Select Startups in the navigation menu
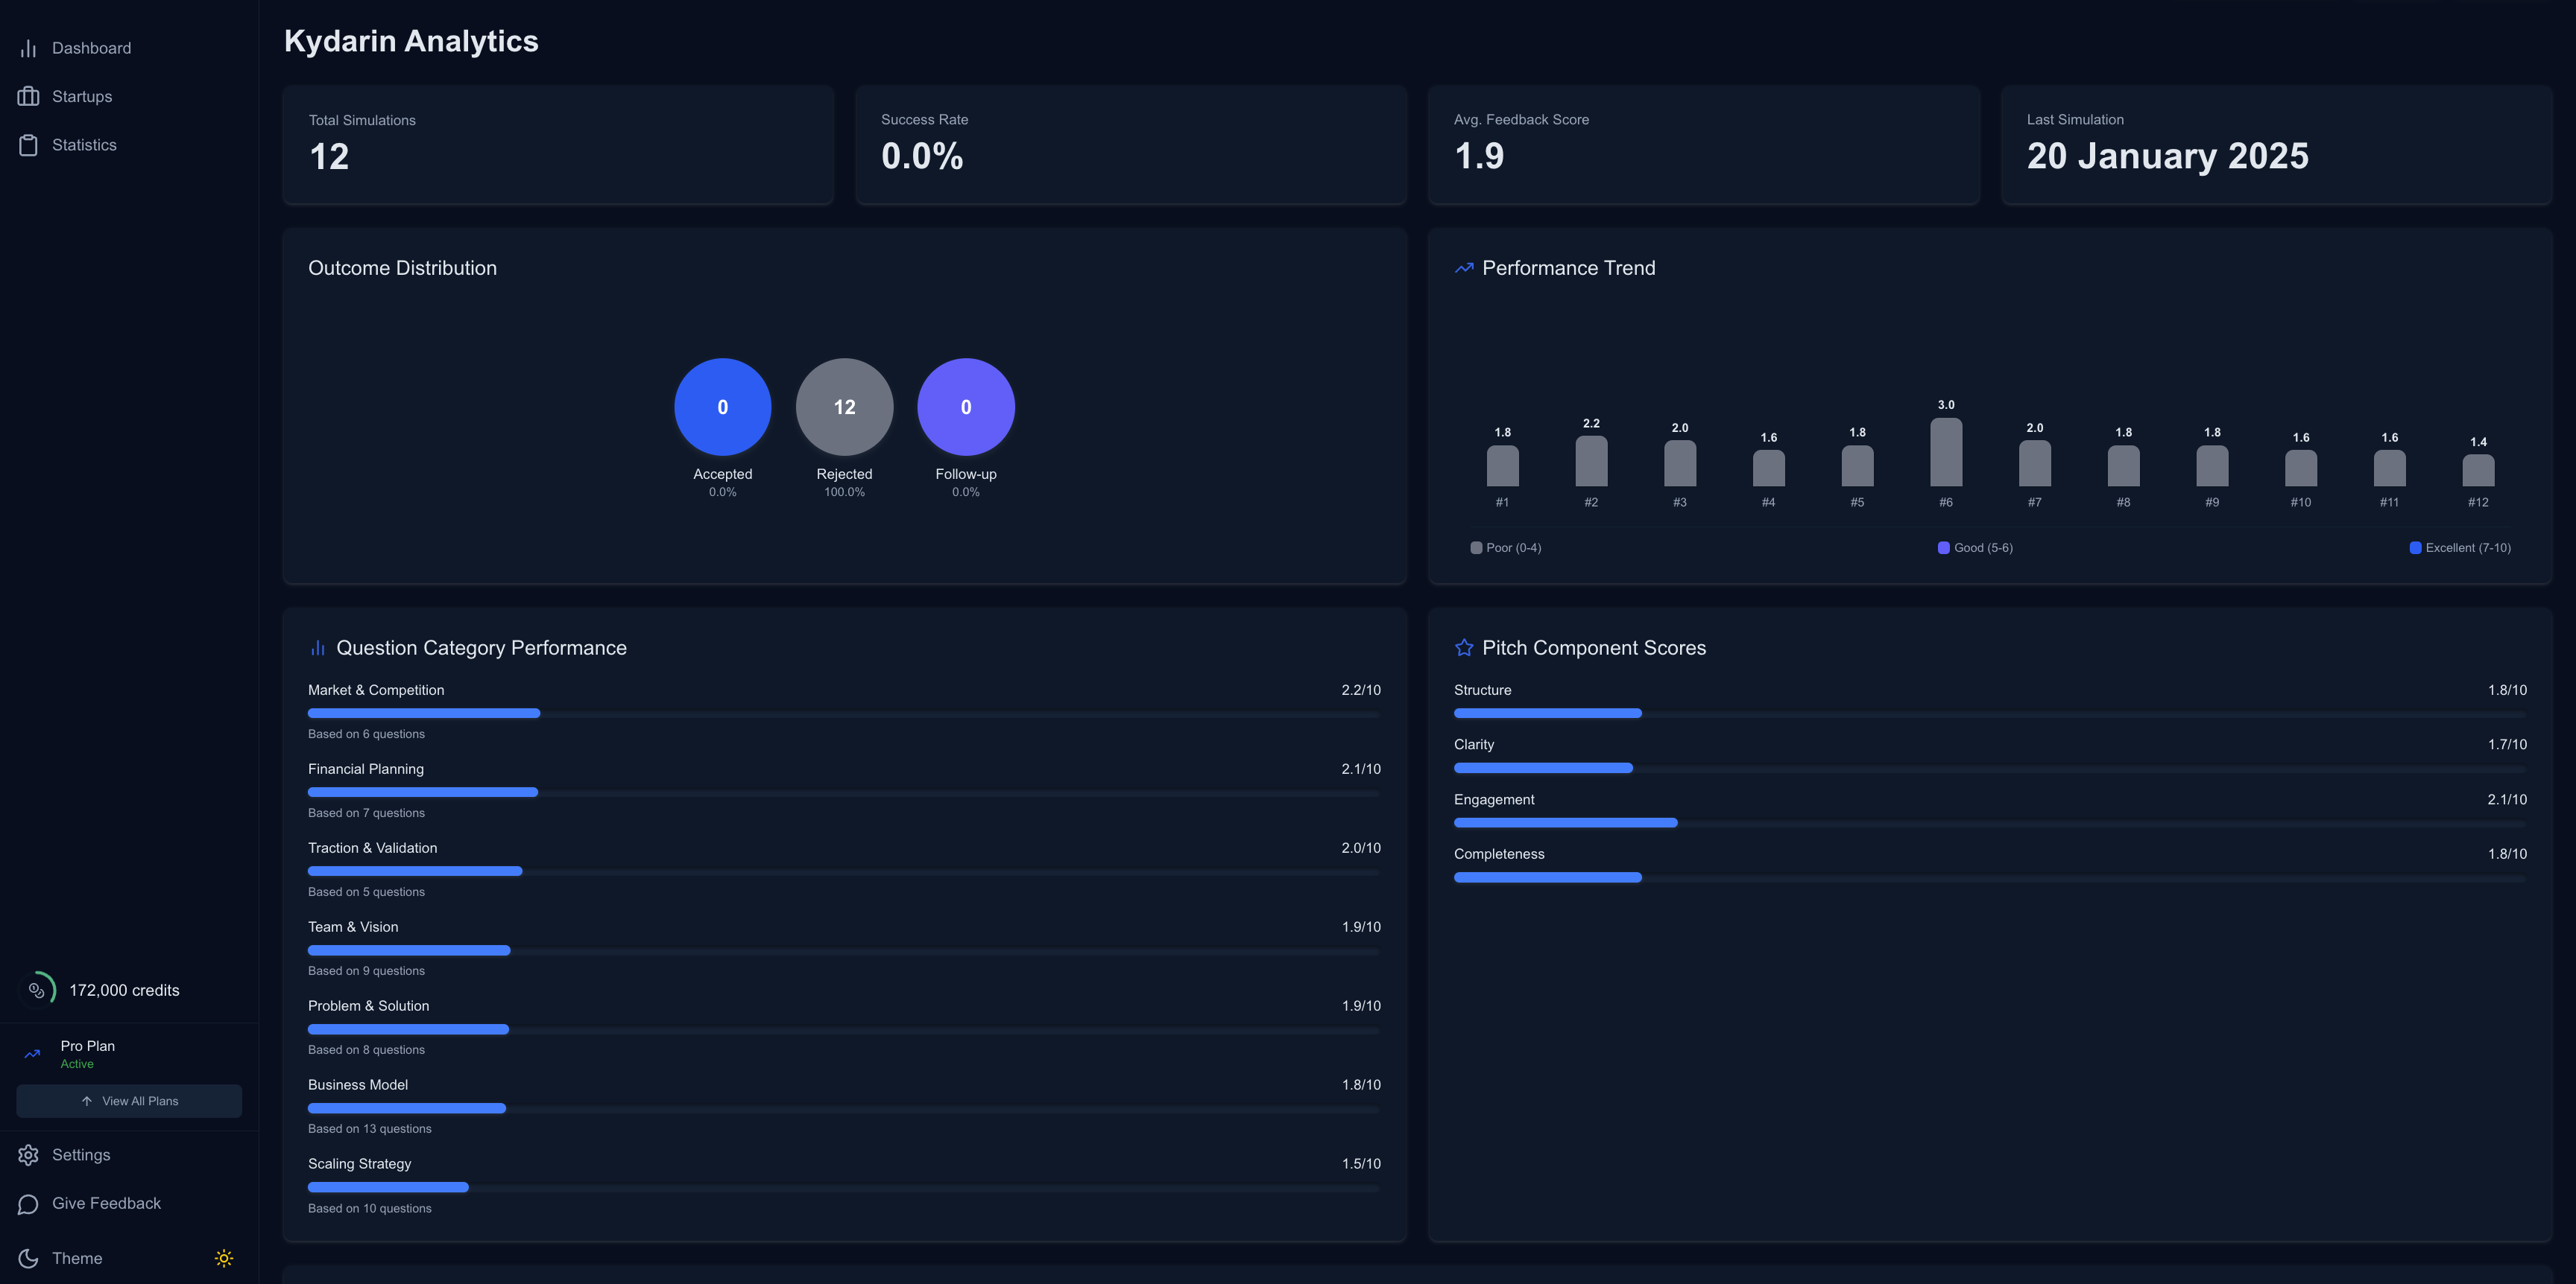 [x=82, y=96]
